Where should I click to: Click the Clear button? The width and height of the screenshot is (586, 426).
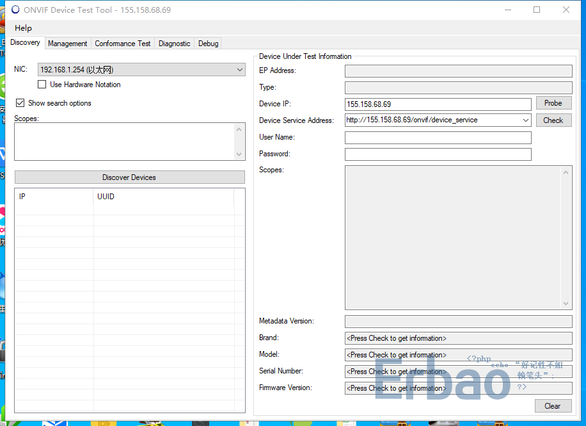[553, 406]
